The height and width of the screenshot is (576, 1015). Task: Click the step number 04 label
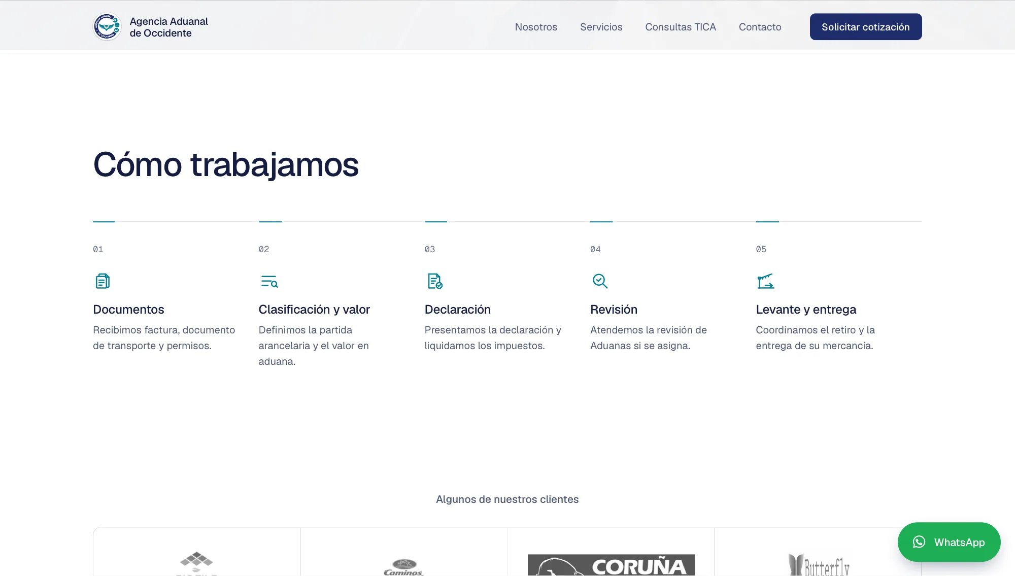tap(595, 249)
